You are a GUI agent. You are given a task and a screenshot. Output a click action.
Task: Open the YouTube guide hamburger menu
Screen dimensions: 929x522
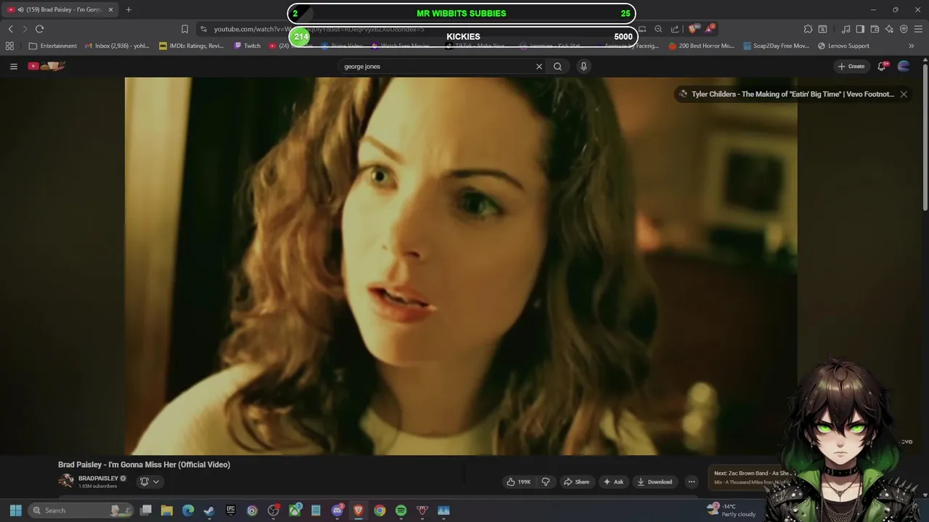13,66
